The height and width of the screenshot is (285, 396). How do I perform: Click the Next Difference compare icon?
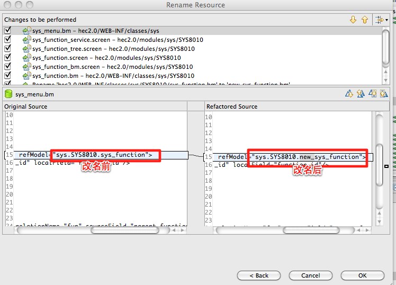click(349, 94)
